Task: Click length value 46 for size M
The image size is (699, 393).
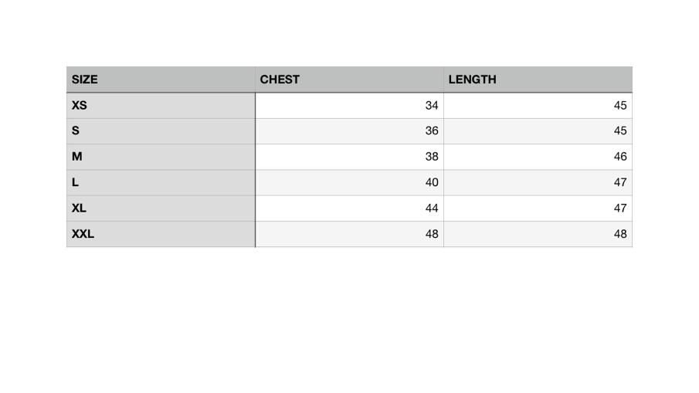Action: click(x=538, y=157)
